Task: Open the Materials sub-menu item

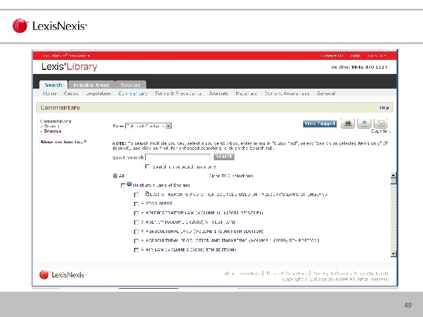Action: click(246, 93)
